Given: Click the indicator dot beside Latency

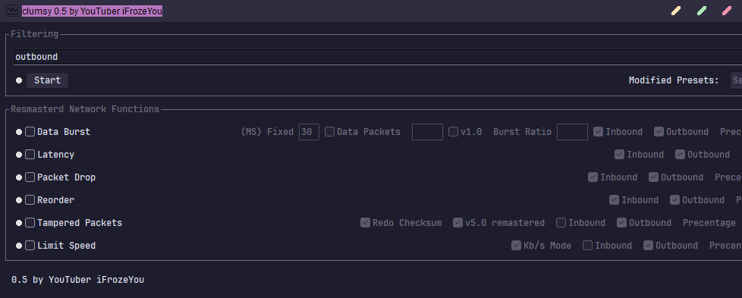Looking at the screenshot, I should tap(19, 155).
